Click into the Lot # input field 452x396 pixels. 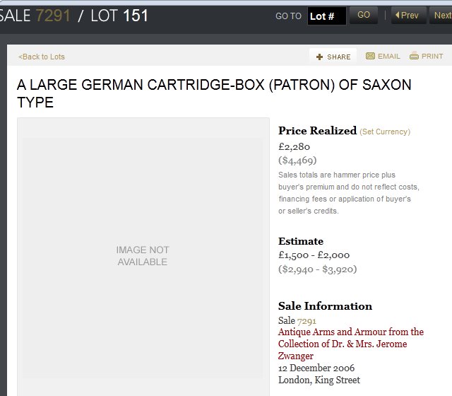coord(327,16)
